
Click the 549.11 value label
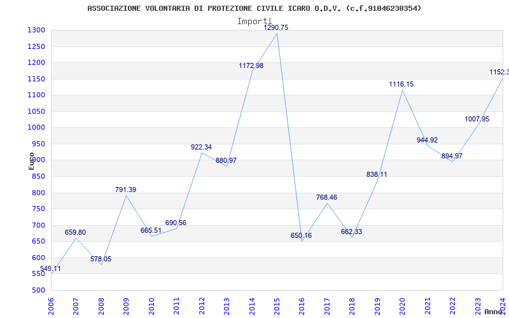click(50, 268)
